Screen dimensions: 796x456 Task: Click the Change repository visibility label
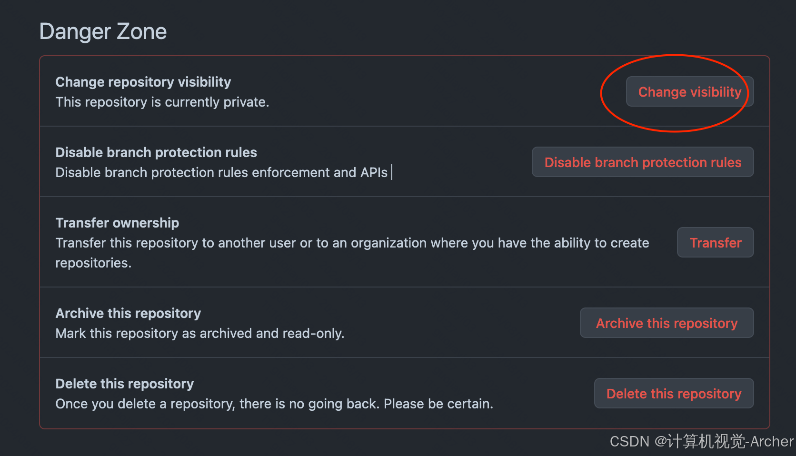pyautogui.click(x=143, y=82)
